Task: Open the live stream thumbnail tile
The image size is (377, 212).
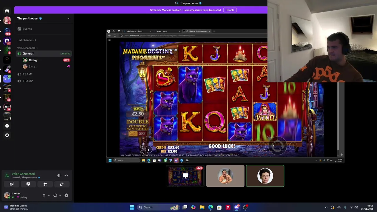Action: 186,176
